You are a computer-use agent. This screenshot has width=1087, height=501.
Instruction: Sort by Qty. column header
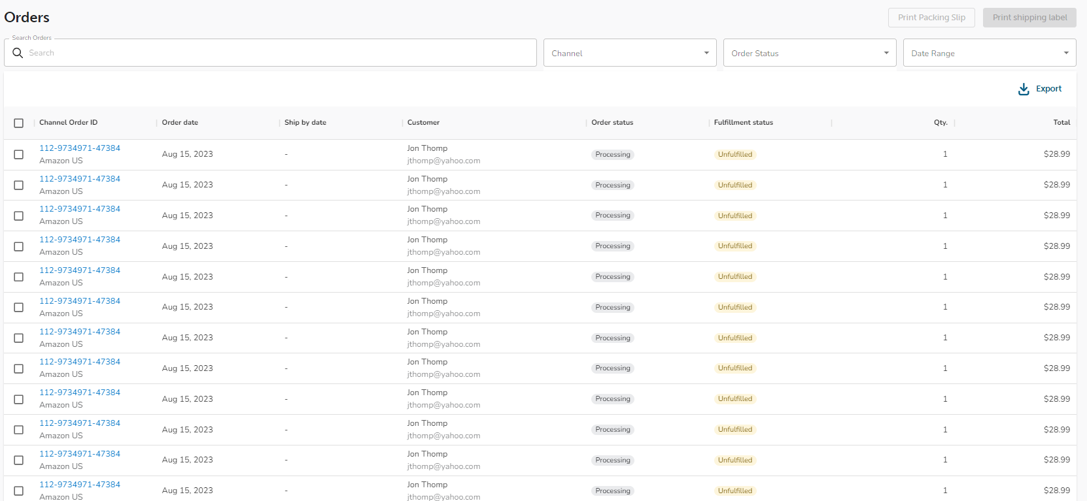click(x=940, y=122)
